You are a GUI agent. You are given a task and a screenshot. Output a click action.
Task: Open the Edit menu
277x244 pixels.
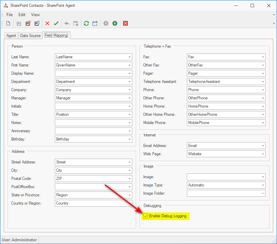click(22, 15)
